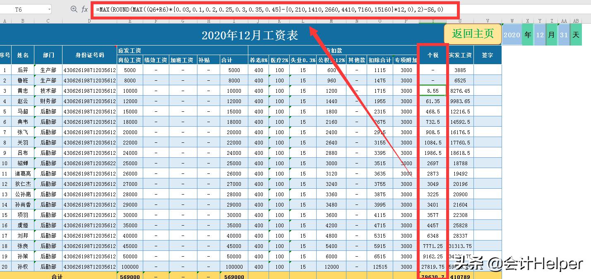Select 后羿's 岗位工资 cell showing 5000
591x279 pixels.
click(x=130, y=70)
